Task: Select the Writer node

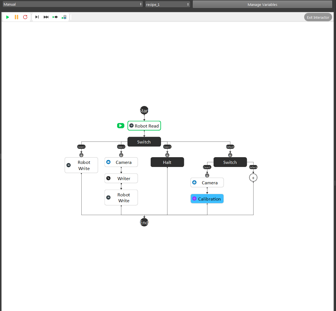Action: pyautogui.click(x=121, y=178)
